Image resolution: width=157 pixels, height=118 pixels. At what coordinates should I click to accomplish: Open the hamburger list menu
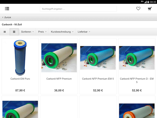click(7, 9)
